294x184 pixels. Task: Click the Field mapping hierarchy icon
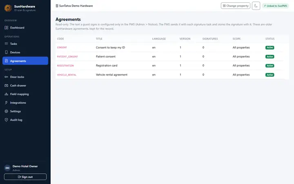tap(7, 94)
